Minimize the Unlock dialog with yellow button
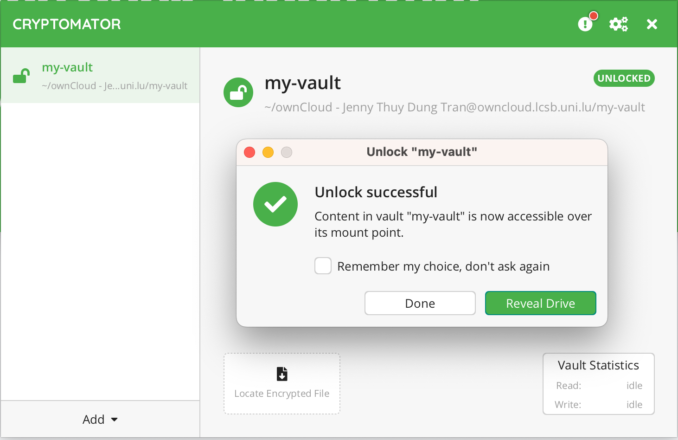Image resolution: width=678 pixels, height=440 pixels. coord(268,152)
